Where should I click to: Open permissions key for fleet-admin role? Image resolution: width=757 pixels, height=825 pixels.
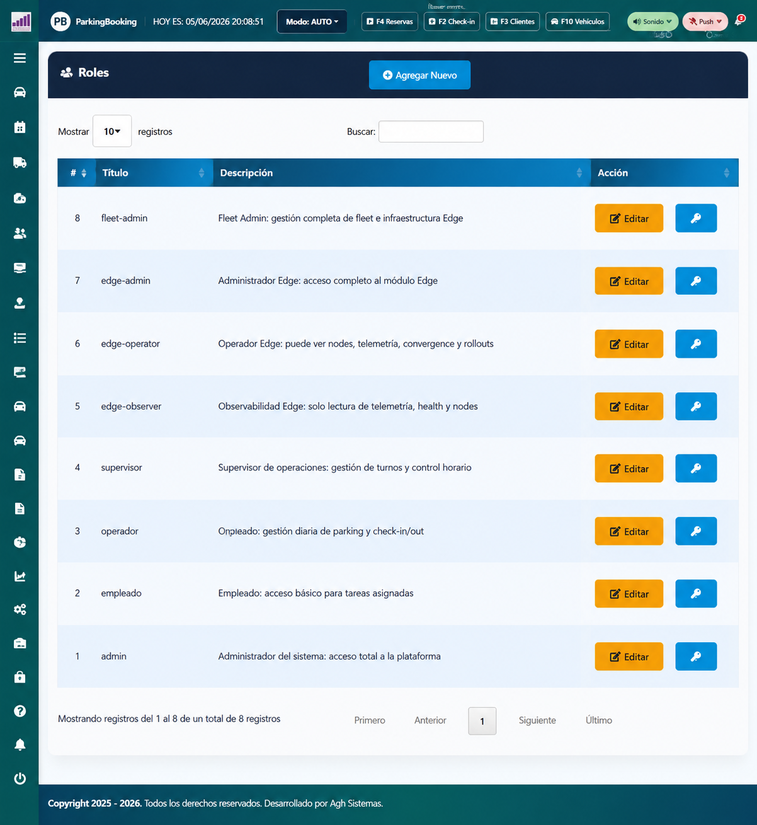coord(696,218)
